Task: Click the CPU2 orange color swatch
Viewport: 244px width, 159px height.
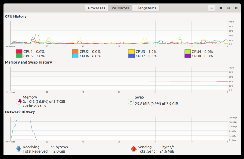Action: (75, 52)
